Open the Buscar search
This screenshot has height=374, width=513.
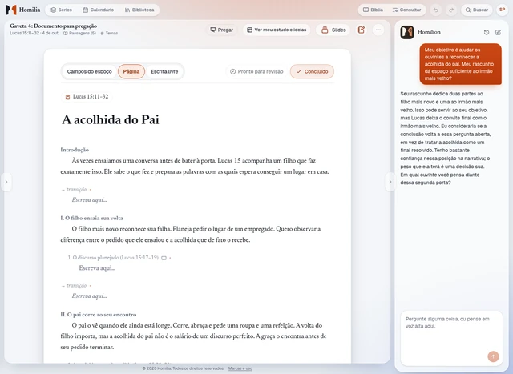click(x=477, y=10)
